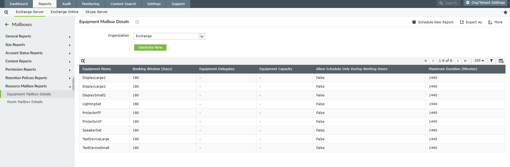Jump to the first page of results
The image size is (510, 167).
point(426,61)
